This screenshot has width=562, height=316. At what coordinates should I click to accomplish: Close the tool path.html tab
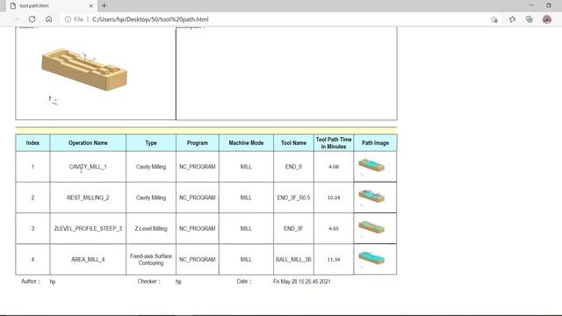point(90,6)
